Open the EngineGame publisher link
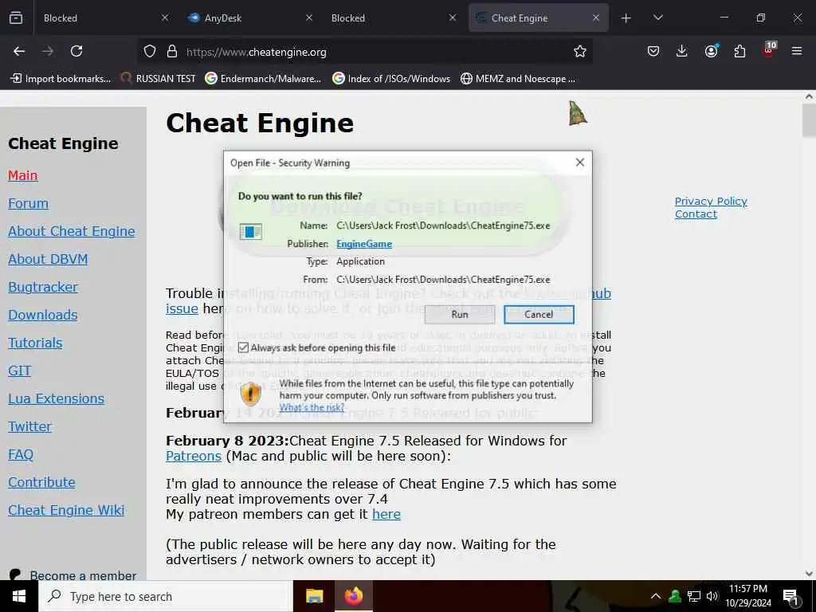This screenshot has height=612, width=816. (x=364, y=244)
